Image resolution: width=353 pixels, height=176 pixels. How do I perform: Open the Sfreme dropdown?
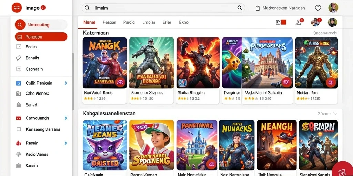coord(327,114)
